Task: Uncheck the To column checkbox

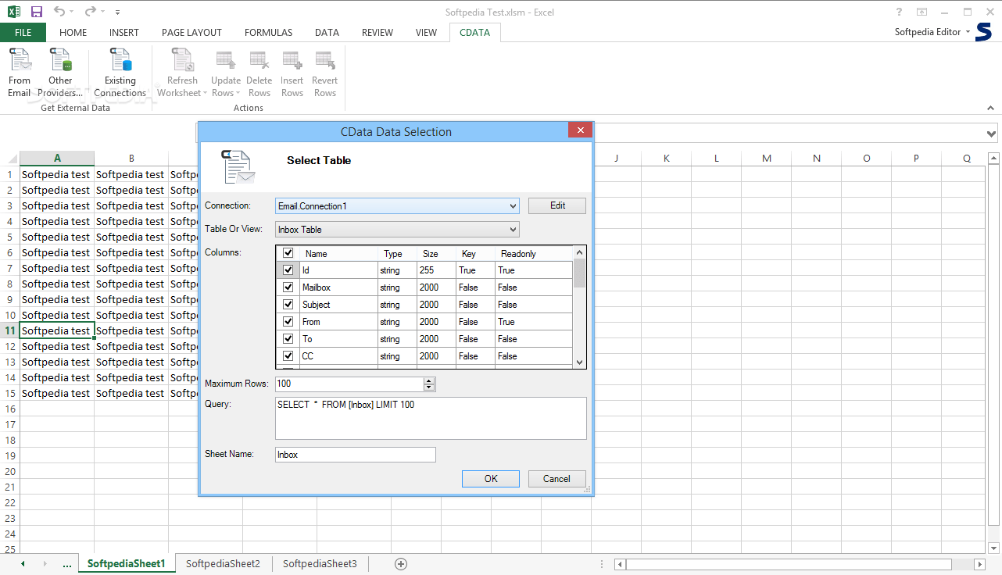Action: (288, 339)
